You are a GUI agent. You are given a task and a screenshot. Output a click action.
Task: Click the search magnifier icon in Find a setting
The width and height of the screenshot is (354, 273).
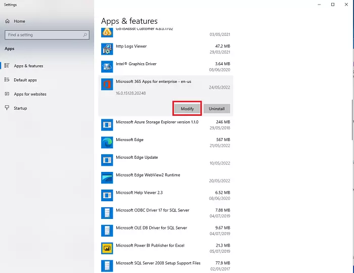point(85,35)
